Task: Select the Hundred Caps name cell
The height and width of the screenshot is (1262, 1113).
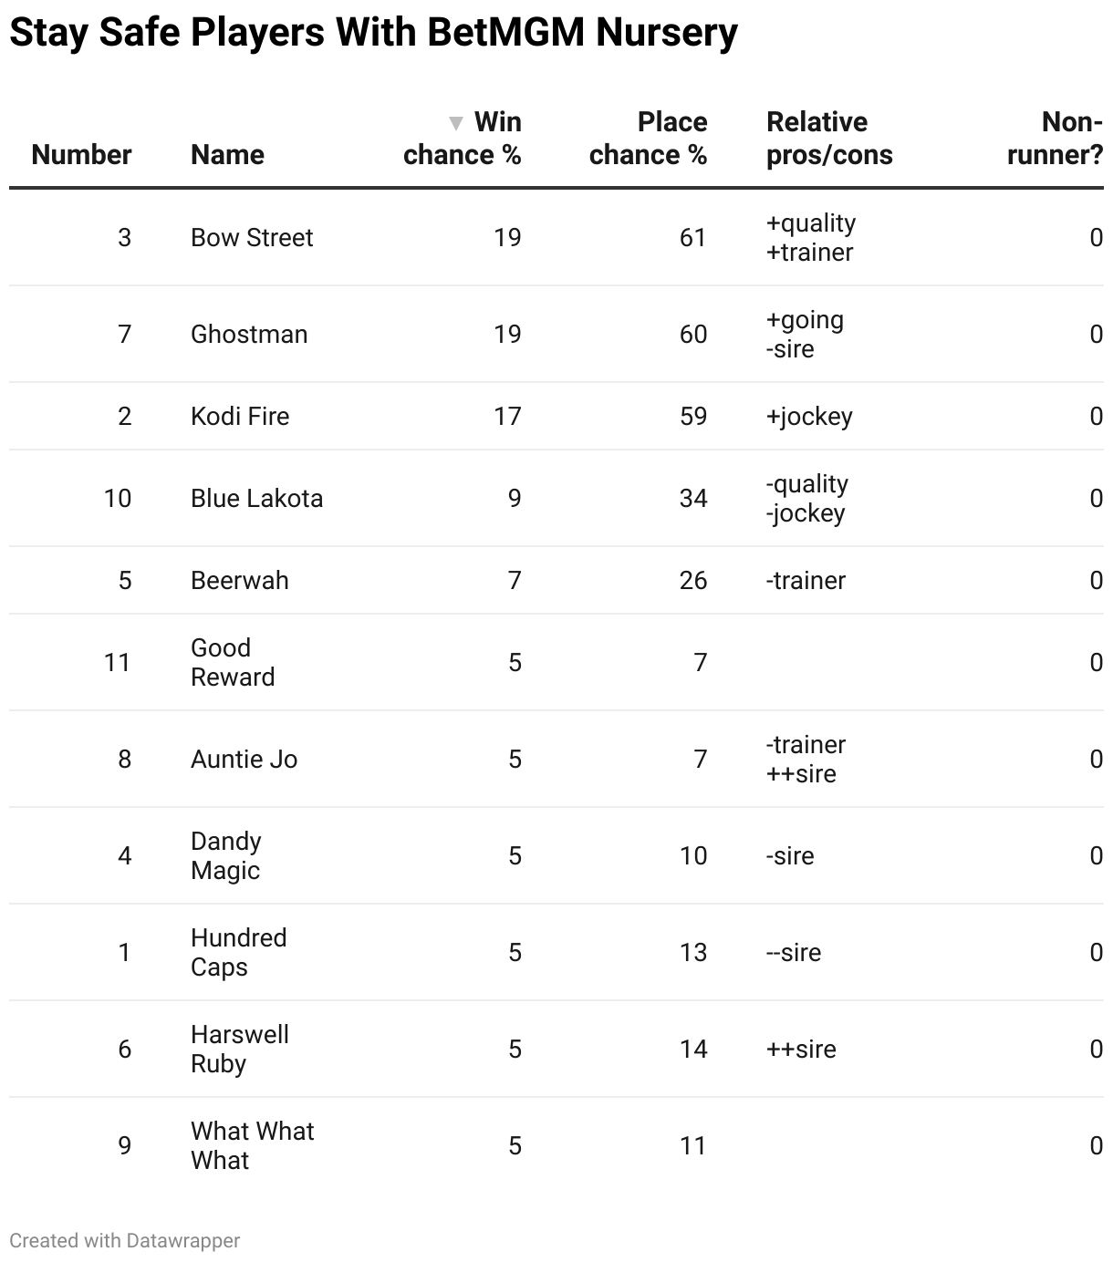Action: (x=238, y=953)
